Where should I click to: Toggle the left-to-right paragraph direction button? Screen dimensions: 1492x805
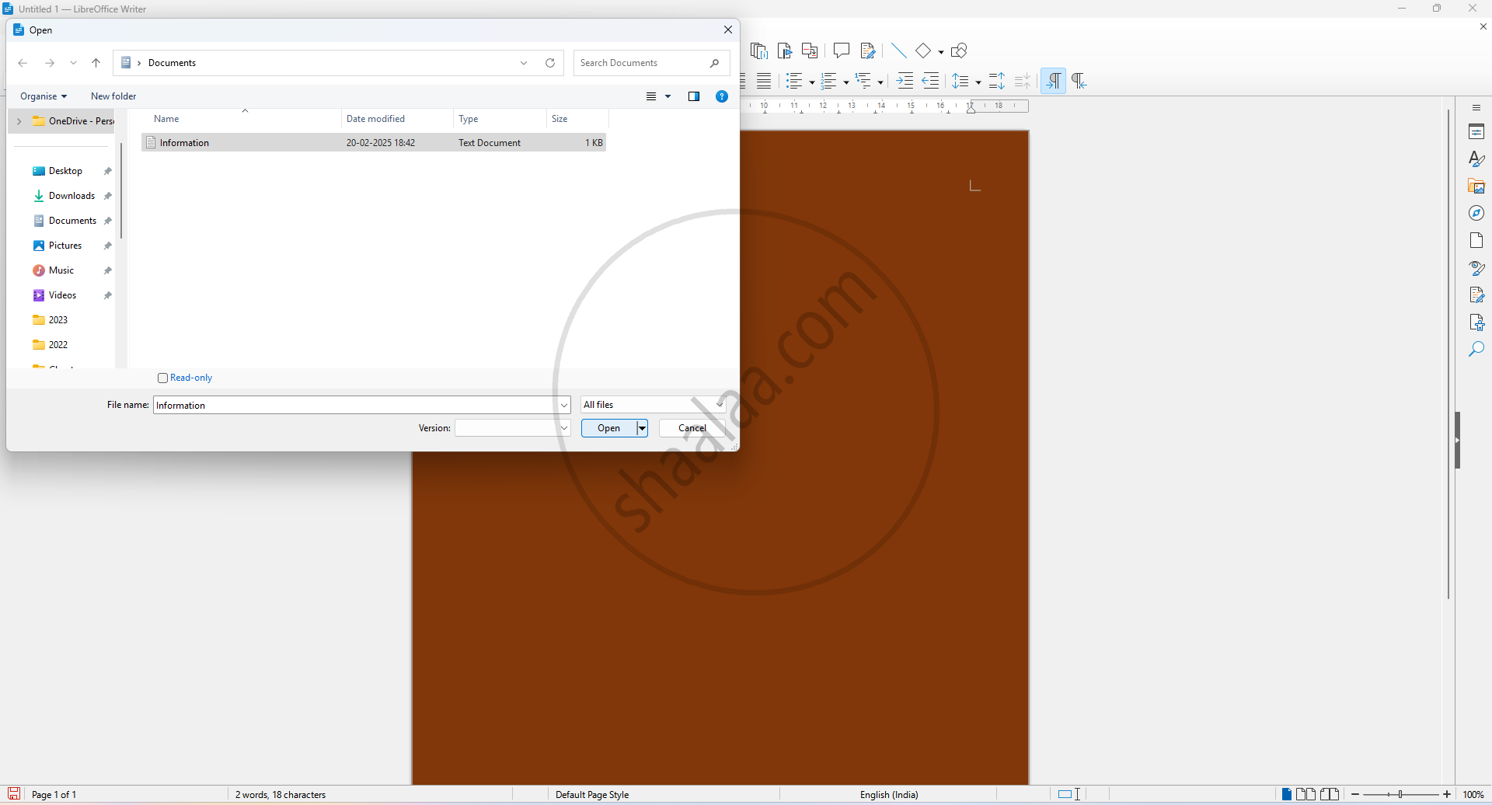click(1053, 81)
